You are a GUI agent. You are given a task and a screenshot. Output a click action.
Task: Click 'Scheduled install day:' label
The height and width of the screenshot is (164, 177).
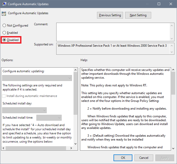click(17, 103)
